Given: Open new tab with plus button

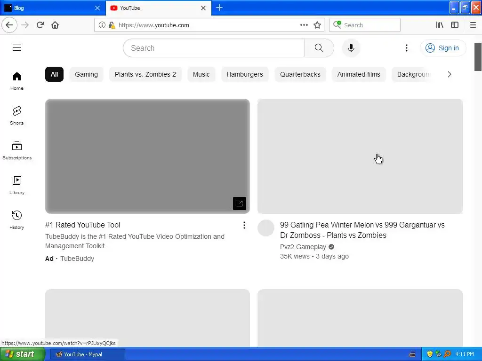Looking at the screenshot, I should point(219,8).
